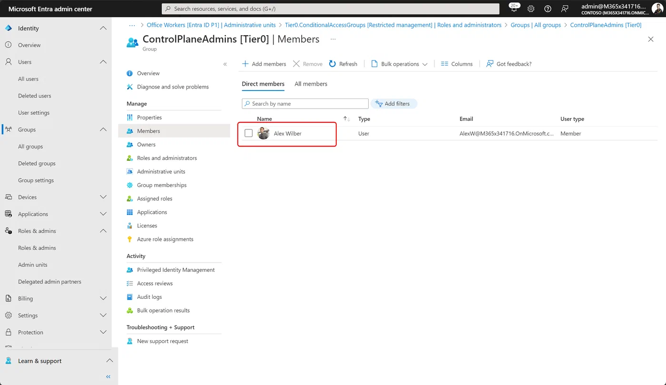Expand the Billing section
This screenshot has height=385, width=666.
103,298
